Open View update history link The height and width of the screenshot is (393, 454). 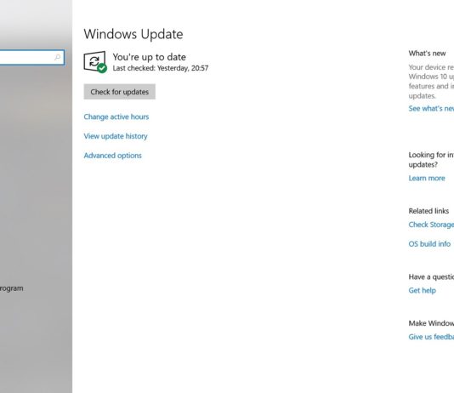click(116, 136)
